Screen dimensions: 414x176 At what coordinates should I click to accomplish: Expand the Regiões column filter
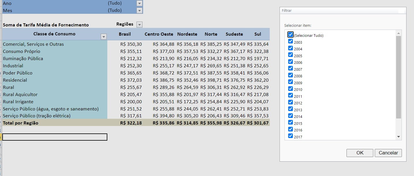139,25
